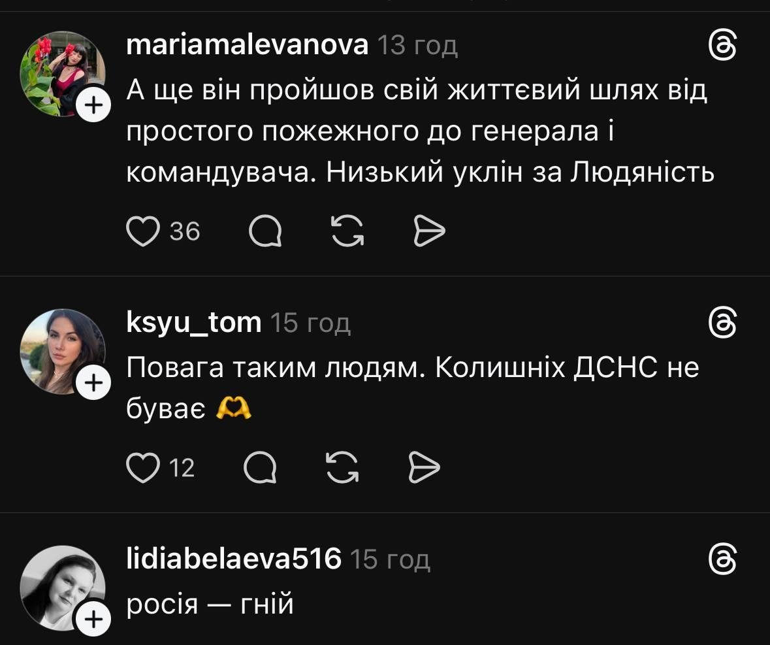
Task: Open Threads icon beside ksyu_tom's comment
Action: (x=723, y=322)
